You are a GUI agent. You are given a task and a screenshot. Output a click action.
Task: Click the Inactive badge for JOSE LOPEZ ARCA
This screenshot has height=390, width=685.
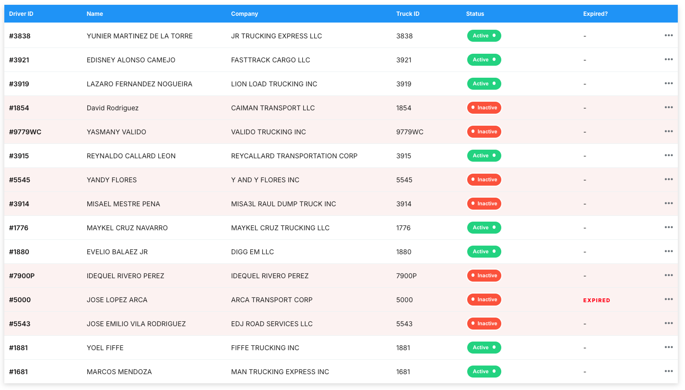[x=484, y=300]
